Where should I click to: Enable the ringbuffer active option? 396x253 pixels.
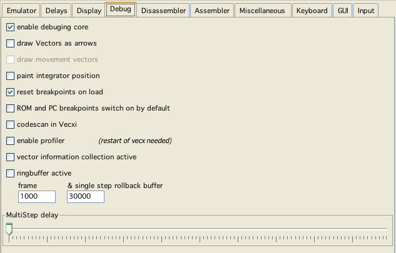click(10, 174)
